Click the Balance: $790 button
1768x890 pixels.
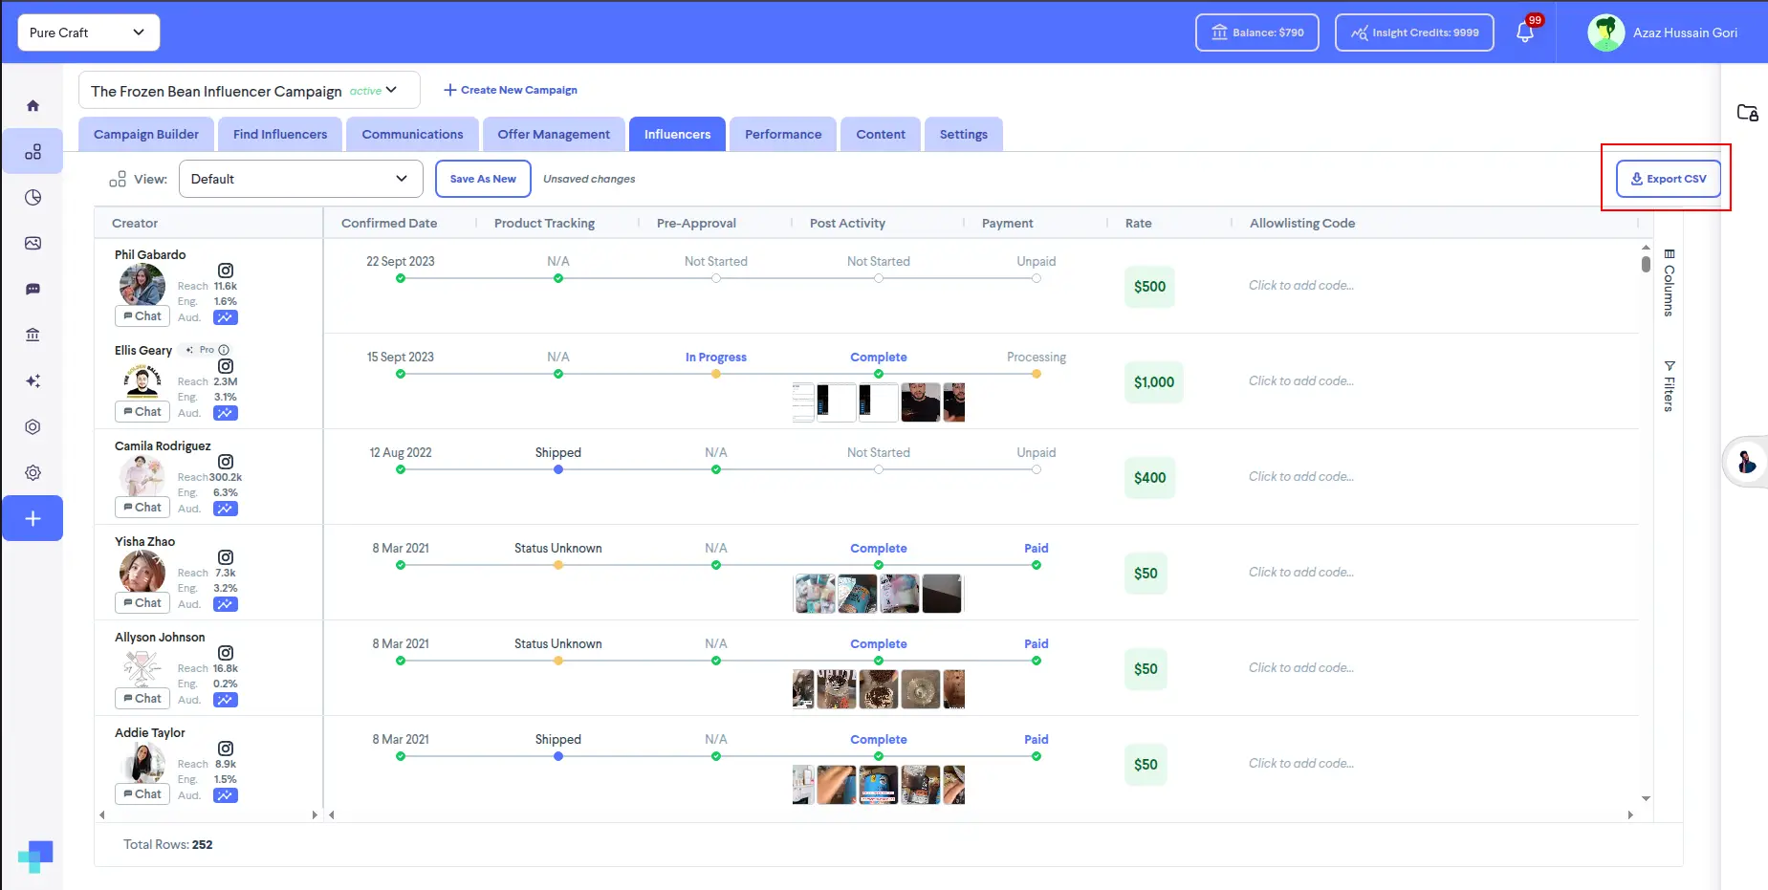1257,33
